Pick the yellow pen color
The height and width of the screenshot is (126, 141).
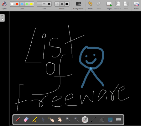31,4
